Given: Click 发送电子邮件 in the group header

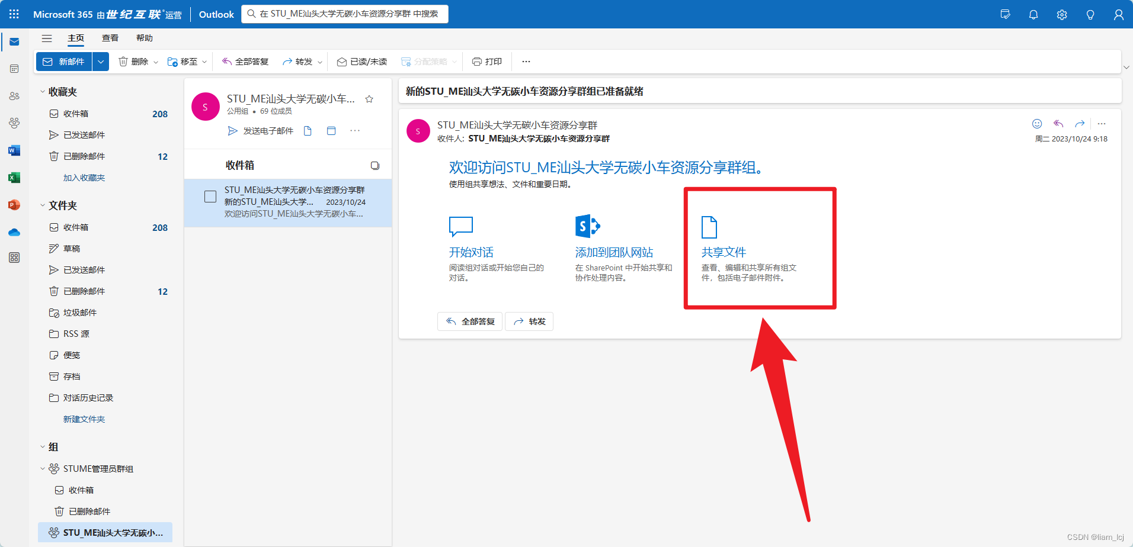Looking at the screenshot, I should click(x=261, y=131).
